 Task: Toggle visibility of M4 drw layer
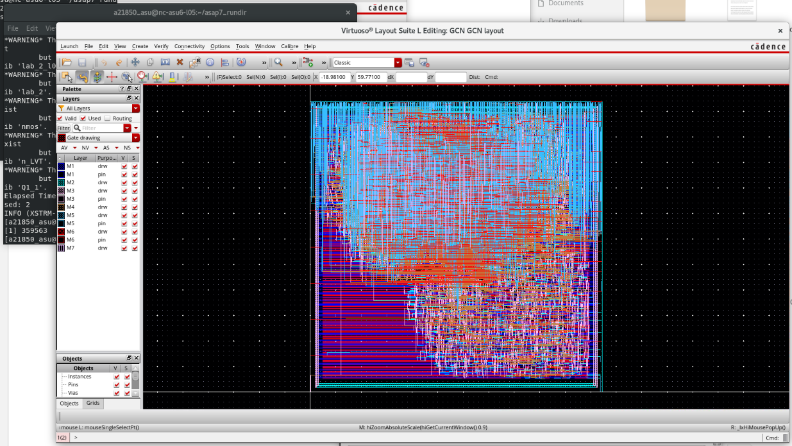point(124,207)
